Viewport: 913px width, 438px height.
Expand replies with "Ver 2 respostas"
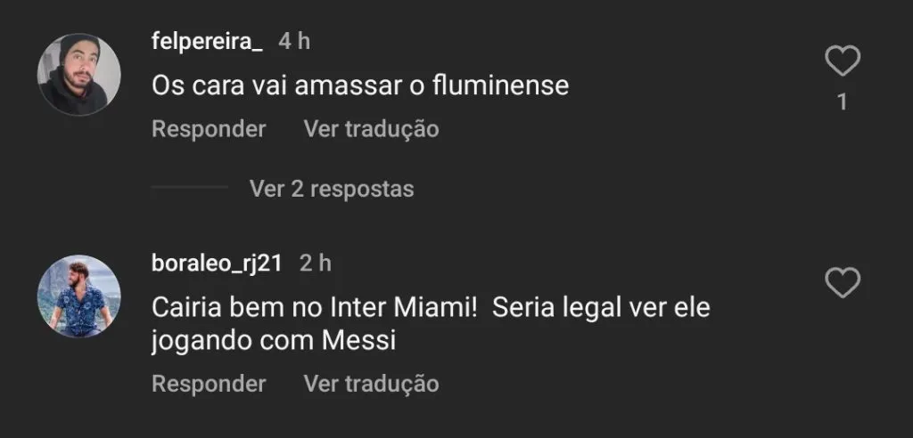[x=332, y=189]
